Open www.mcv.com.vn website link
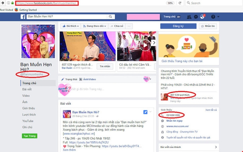 pos(178,126)
